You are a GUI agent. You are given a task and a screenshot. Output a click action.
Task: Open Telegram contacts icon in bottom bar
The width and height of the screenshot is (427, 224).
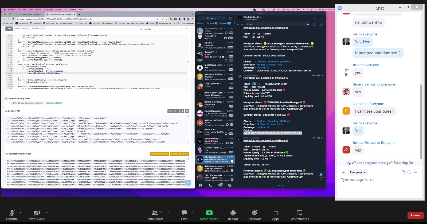(x=200, y=185)
